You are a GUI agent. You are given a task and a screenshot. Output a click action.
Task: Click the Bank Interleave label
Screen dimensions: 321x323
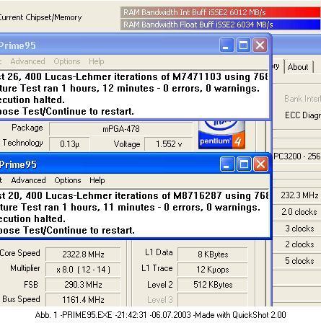302,99
